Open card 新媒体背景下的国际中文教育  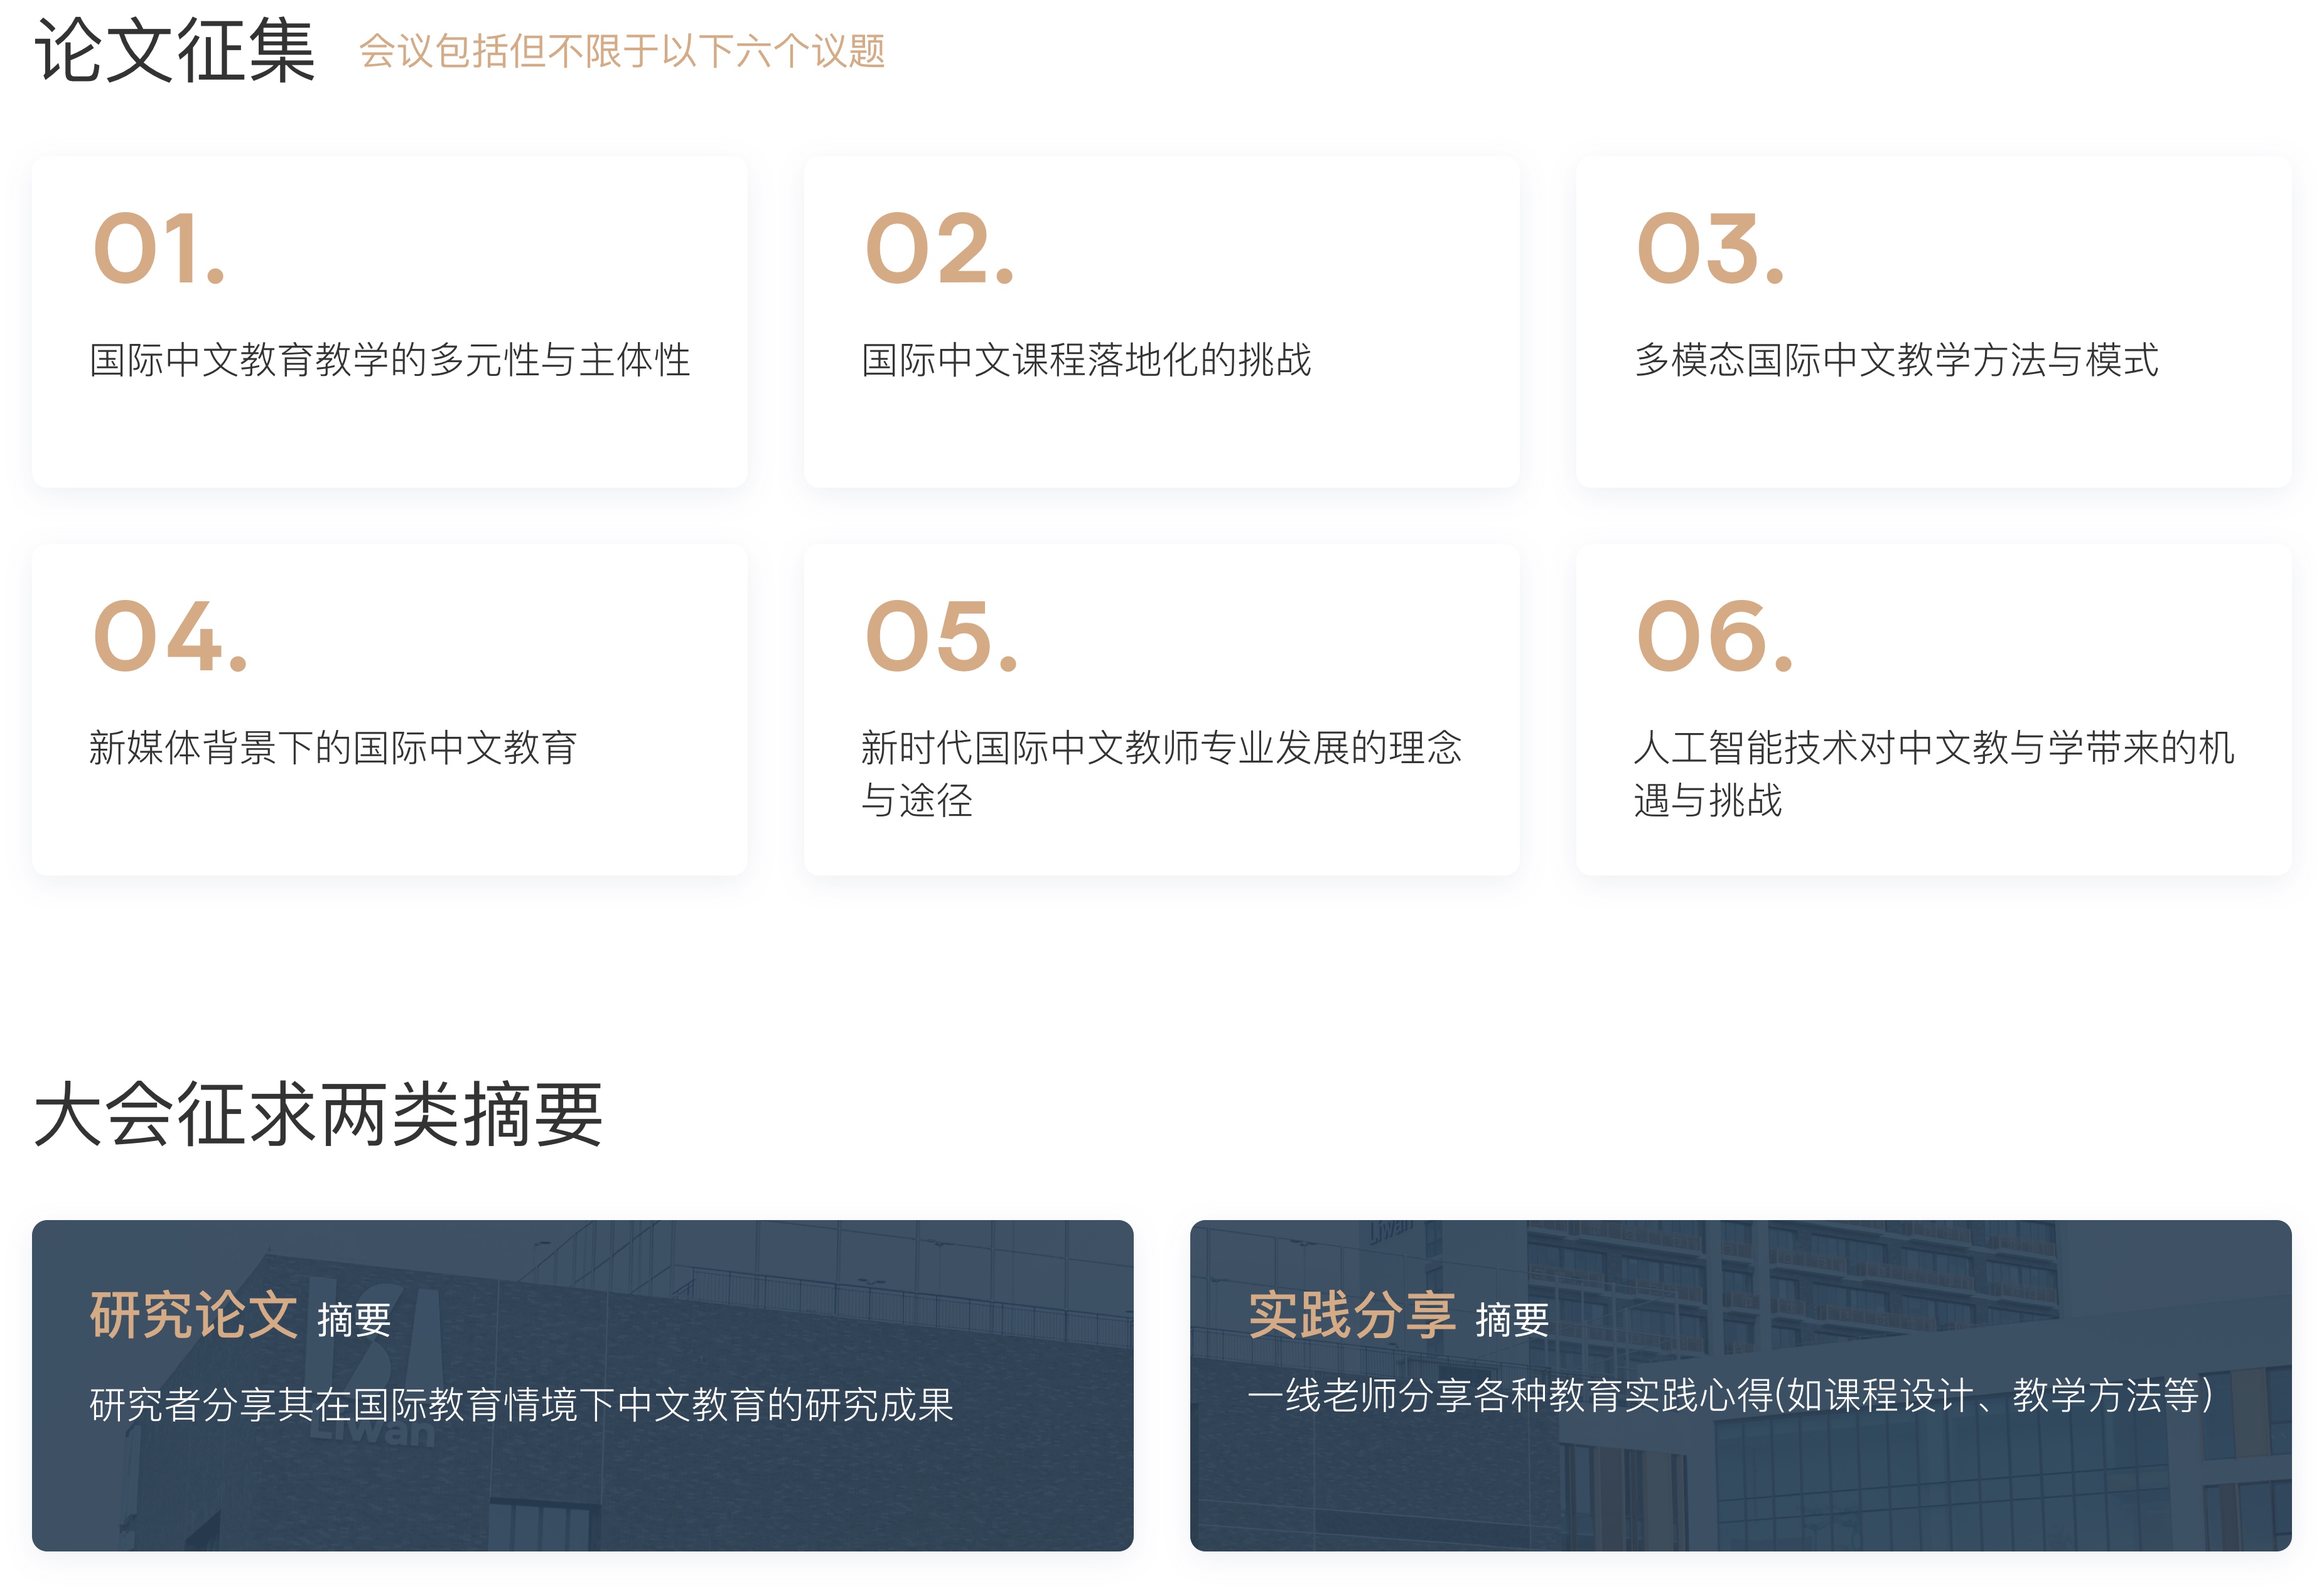click(x=390, y=710)
